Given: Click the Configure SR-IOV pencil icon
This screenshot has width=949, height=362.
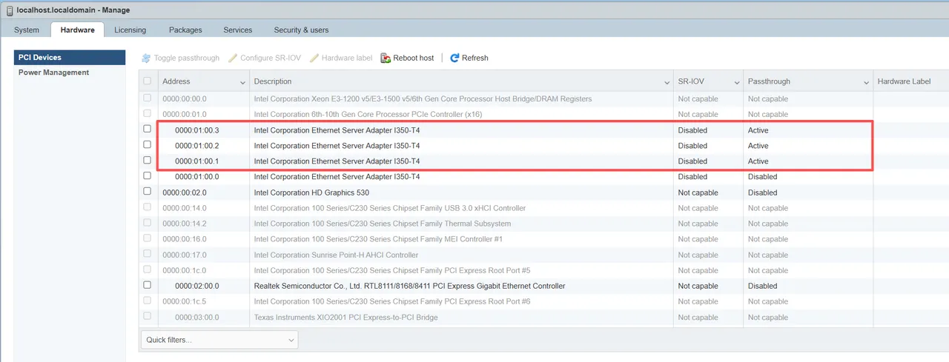Looking at the screenshot, I should tap(233, 58).
